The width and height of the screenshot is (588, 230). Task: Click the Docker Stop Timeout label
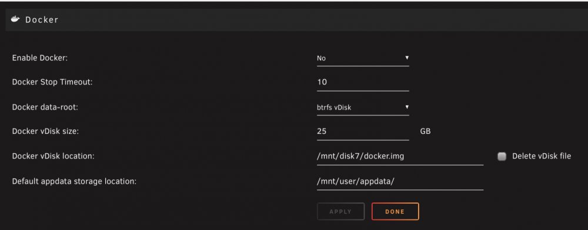click(x=52, y=82)
